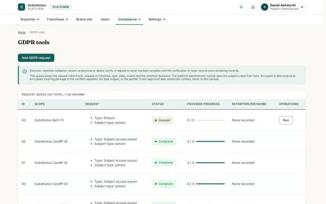
Task: Click Add GDPR request button
Action: point(36,58)
